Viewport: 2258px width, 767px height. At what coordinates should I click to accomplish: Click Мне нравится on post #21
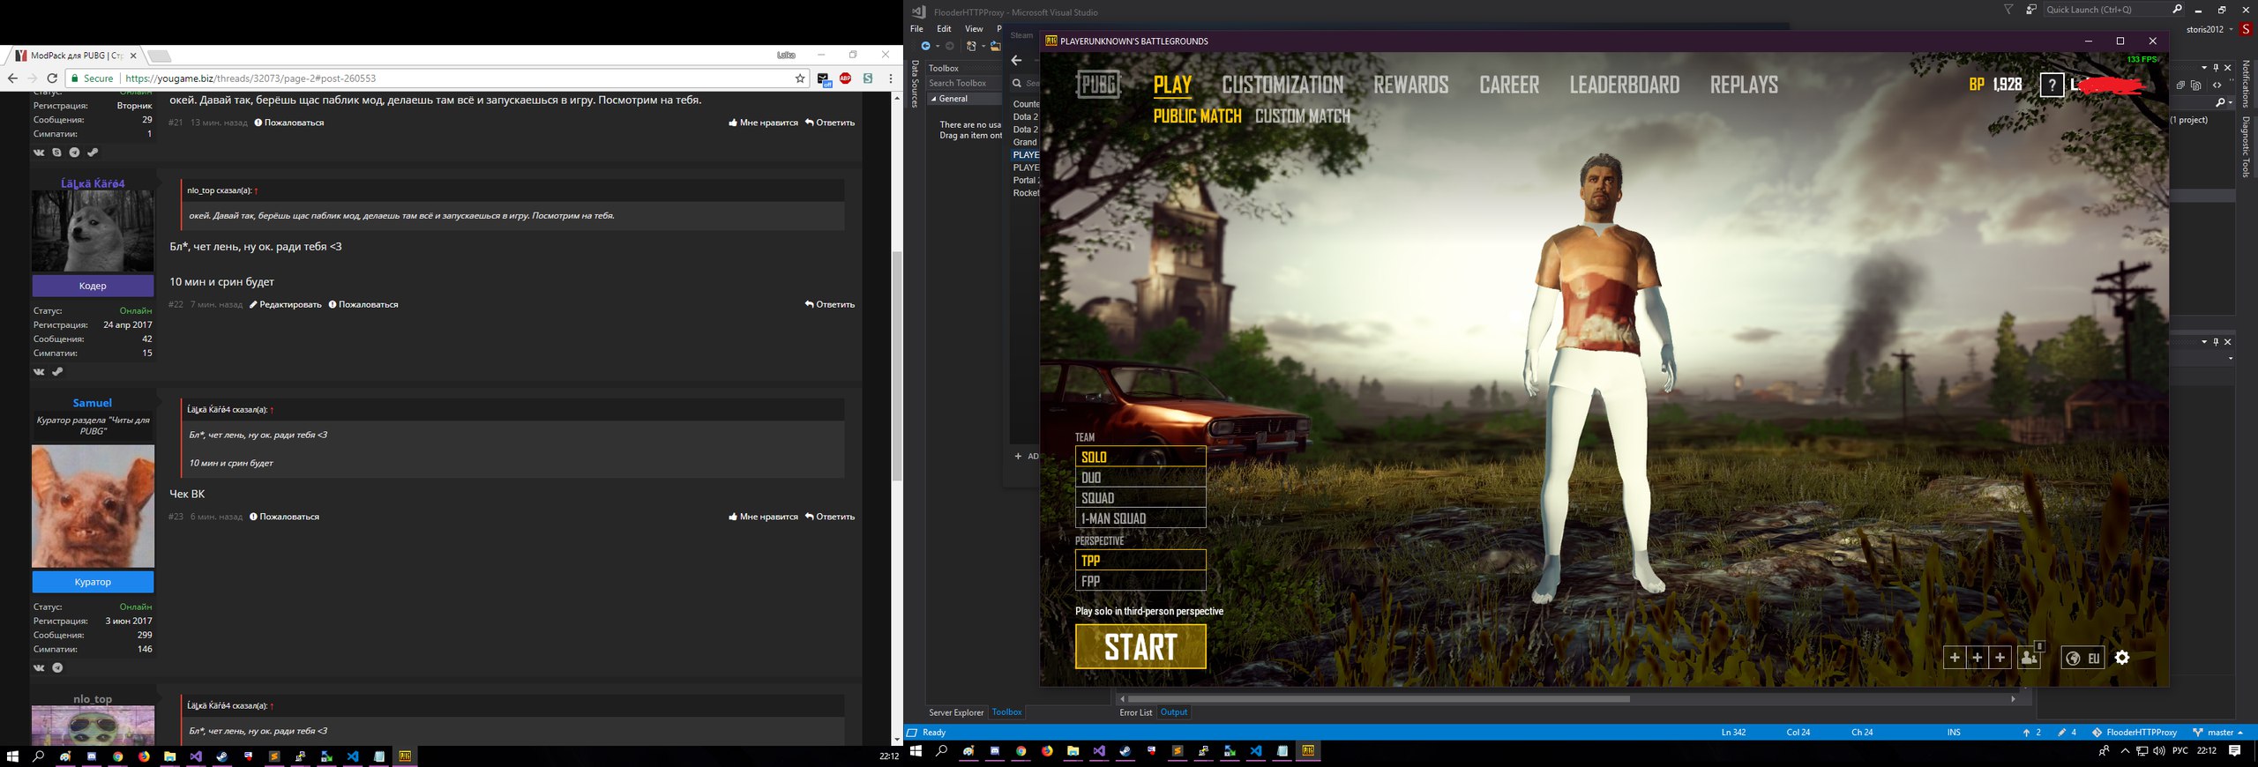763,123
